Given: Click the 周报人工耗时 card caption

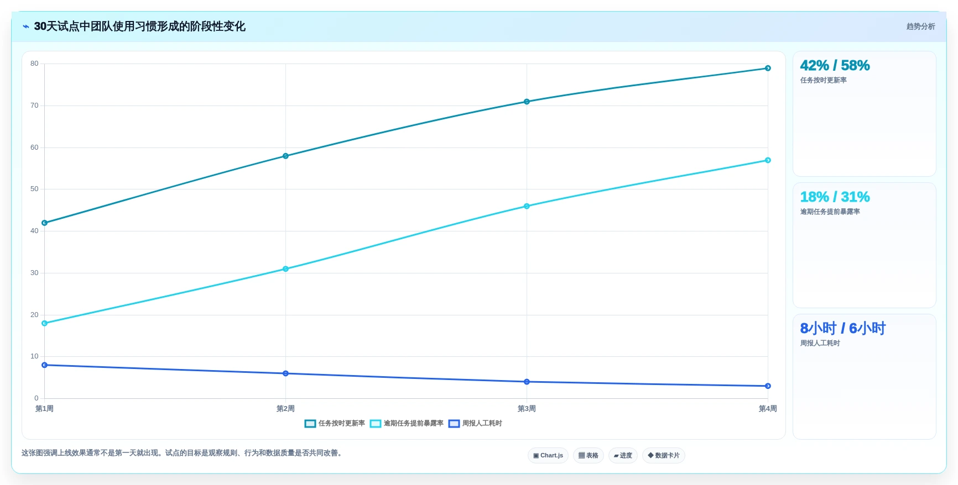Looking at the screenshot, I should 820,344.
